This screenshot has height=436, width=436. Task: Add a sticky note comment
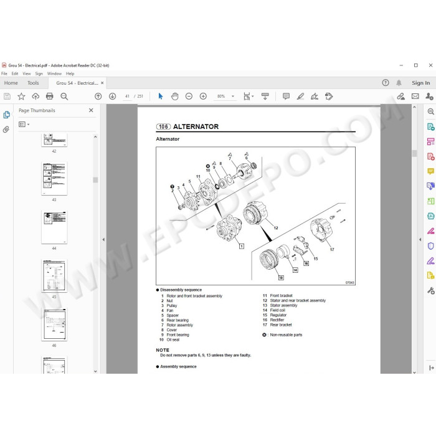click(x=286, y=97)
